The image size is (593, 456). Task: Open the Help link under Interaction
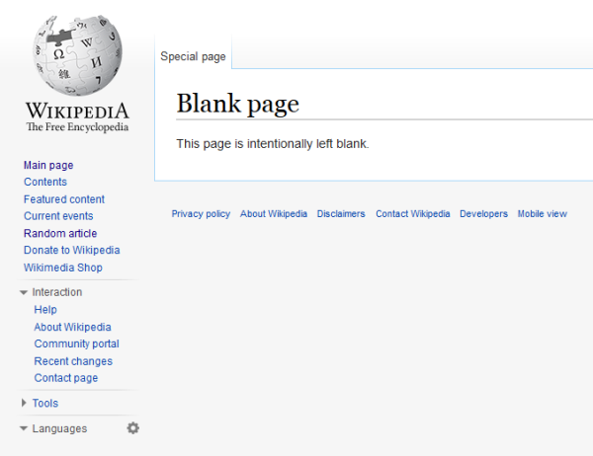pos(45,310)
